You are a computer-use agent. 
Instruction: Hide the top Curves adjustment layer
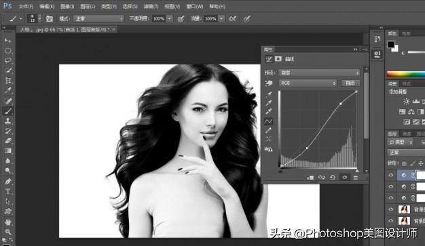390,175
